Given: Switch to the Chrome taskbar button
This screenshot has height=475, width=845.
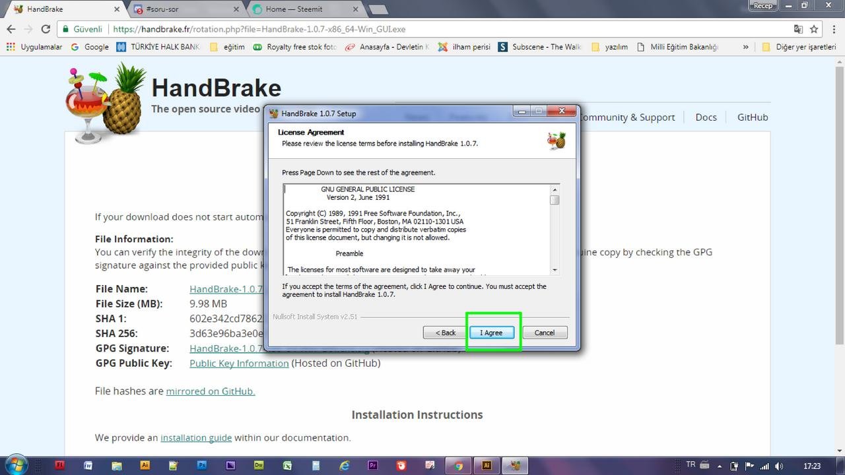Looking at the screenshot, I should tap(458, 465).
